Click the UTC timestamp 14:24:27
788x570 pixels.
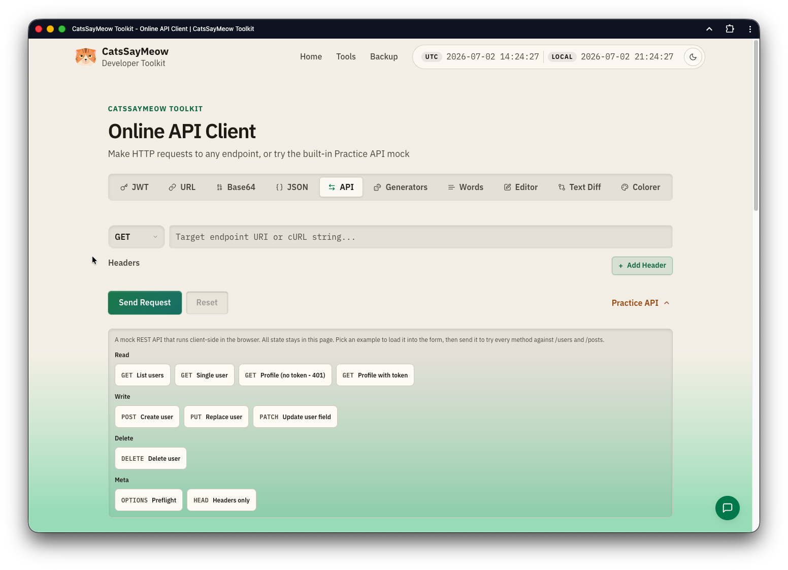[x=492, y=57]
